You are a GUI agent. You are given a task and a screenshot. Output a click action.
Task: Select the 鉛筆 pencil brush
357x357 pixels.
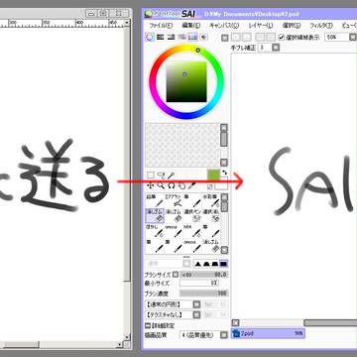155,200
